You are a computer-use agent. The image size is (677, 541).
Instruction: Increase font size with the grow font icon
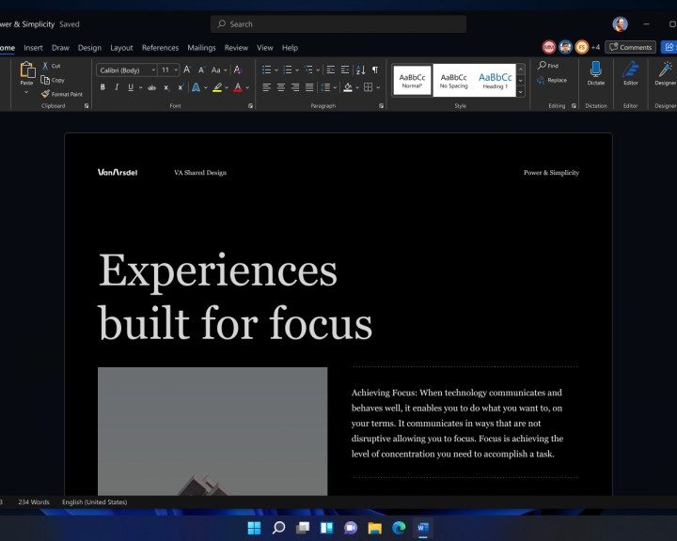coord(187,70)
